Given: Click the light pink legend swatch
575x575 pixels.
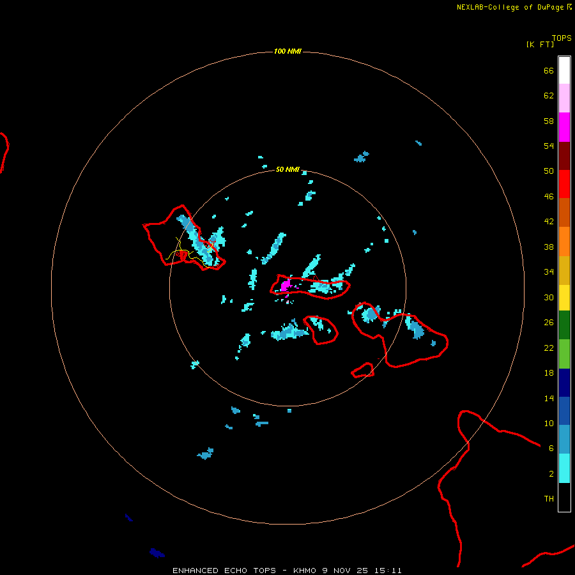Looking at the screenshot, I should pos(564,98).
